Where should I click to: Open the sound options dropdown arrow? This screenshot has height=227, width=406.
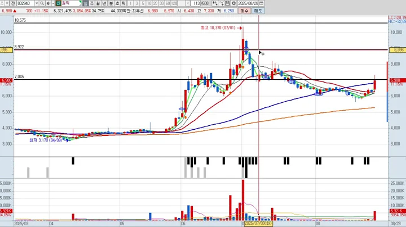pyautogui.click(x=53, y=3)
